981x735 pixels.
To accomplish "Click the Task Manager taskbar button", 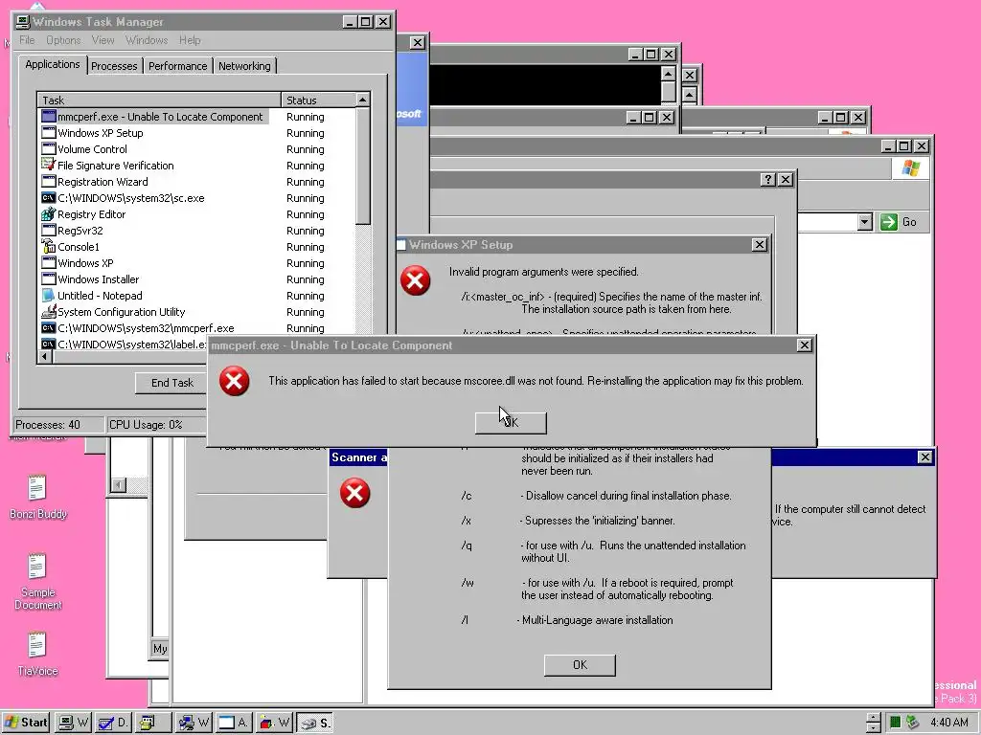I will (x=74, y=723).
